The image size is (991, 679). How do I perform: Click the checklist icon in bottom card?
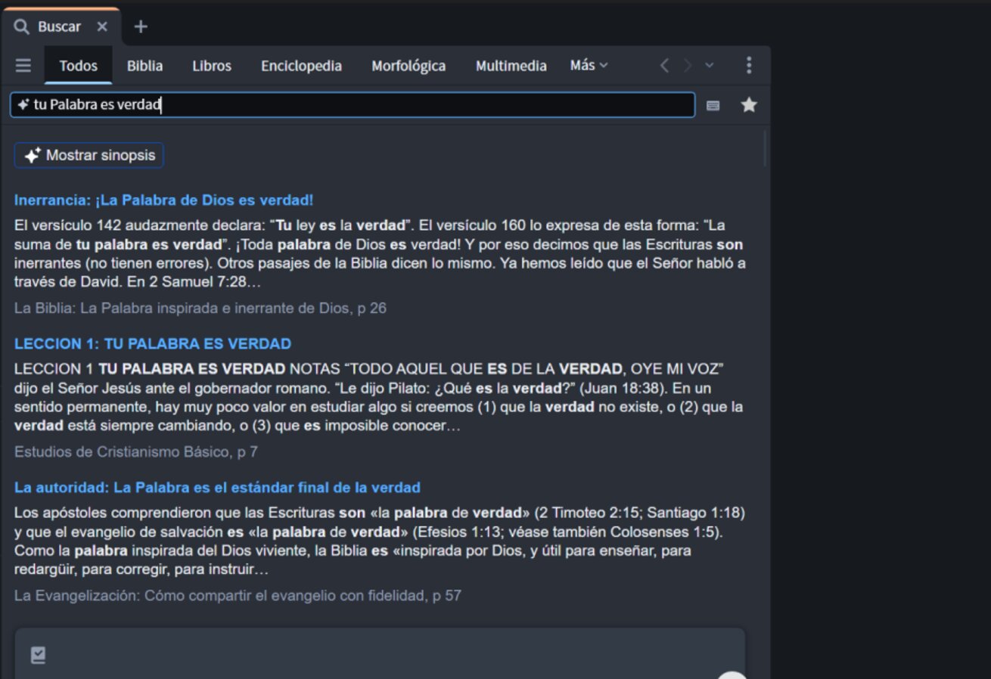tap(38, 656)
